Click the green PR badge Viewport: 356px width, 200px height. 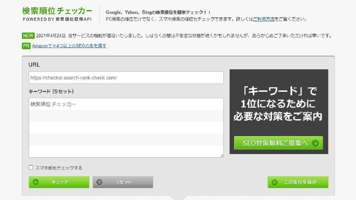pyautogui.click(x=26, y=46)
